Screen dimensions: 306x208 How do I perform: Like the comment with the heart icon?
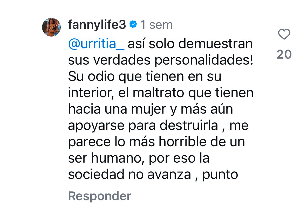(284, 34)
